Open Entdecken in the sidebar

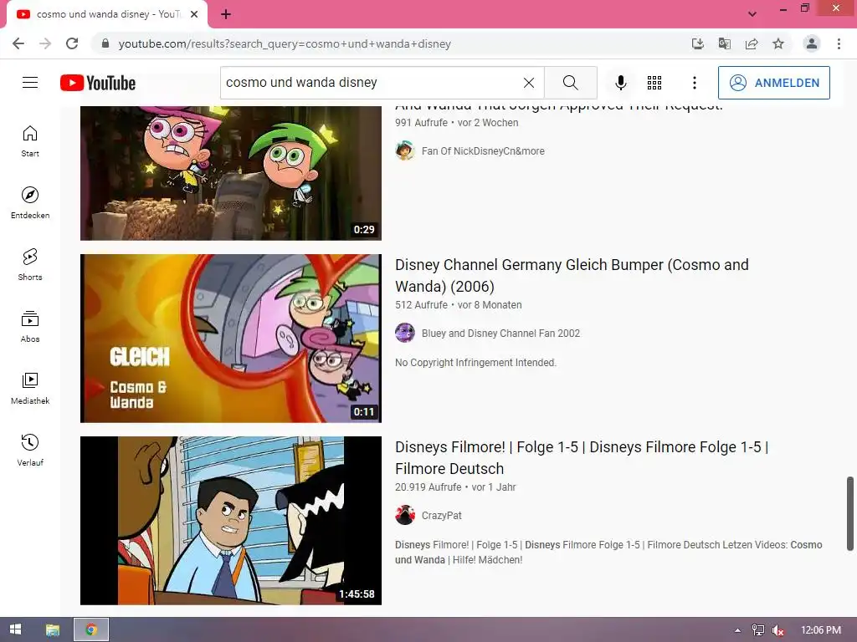pyautogui.click(x=30, y=202)
